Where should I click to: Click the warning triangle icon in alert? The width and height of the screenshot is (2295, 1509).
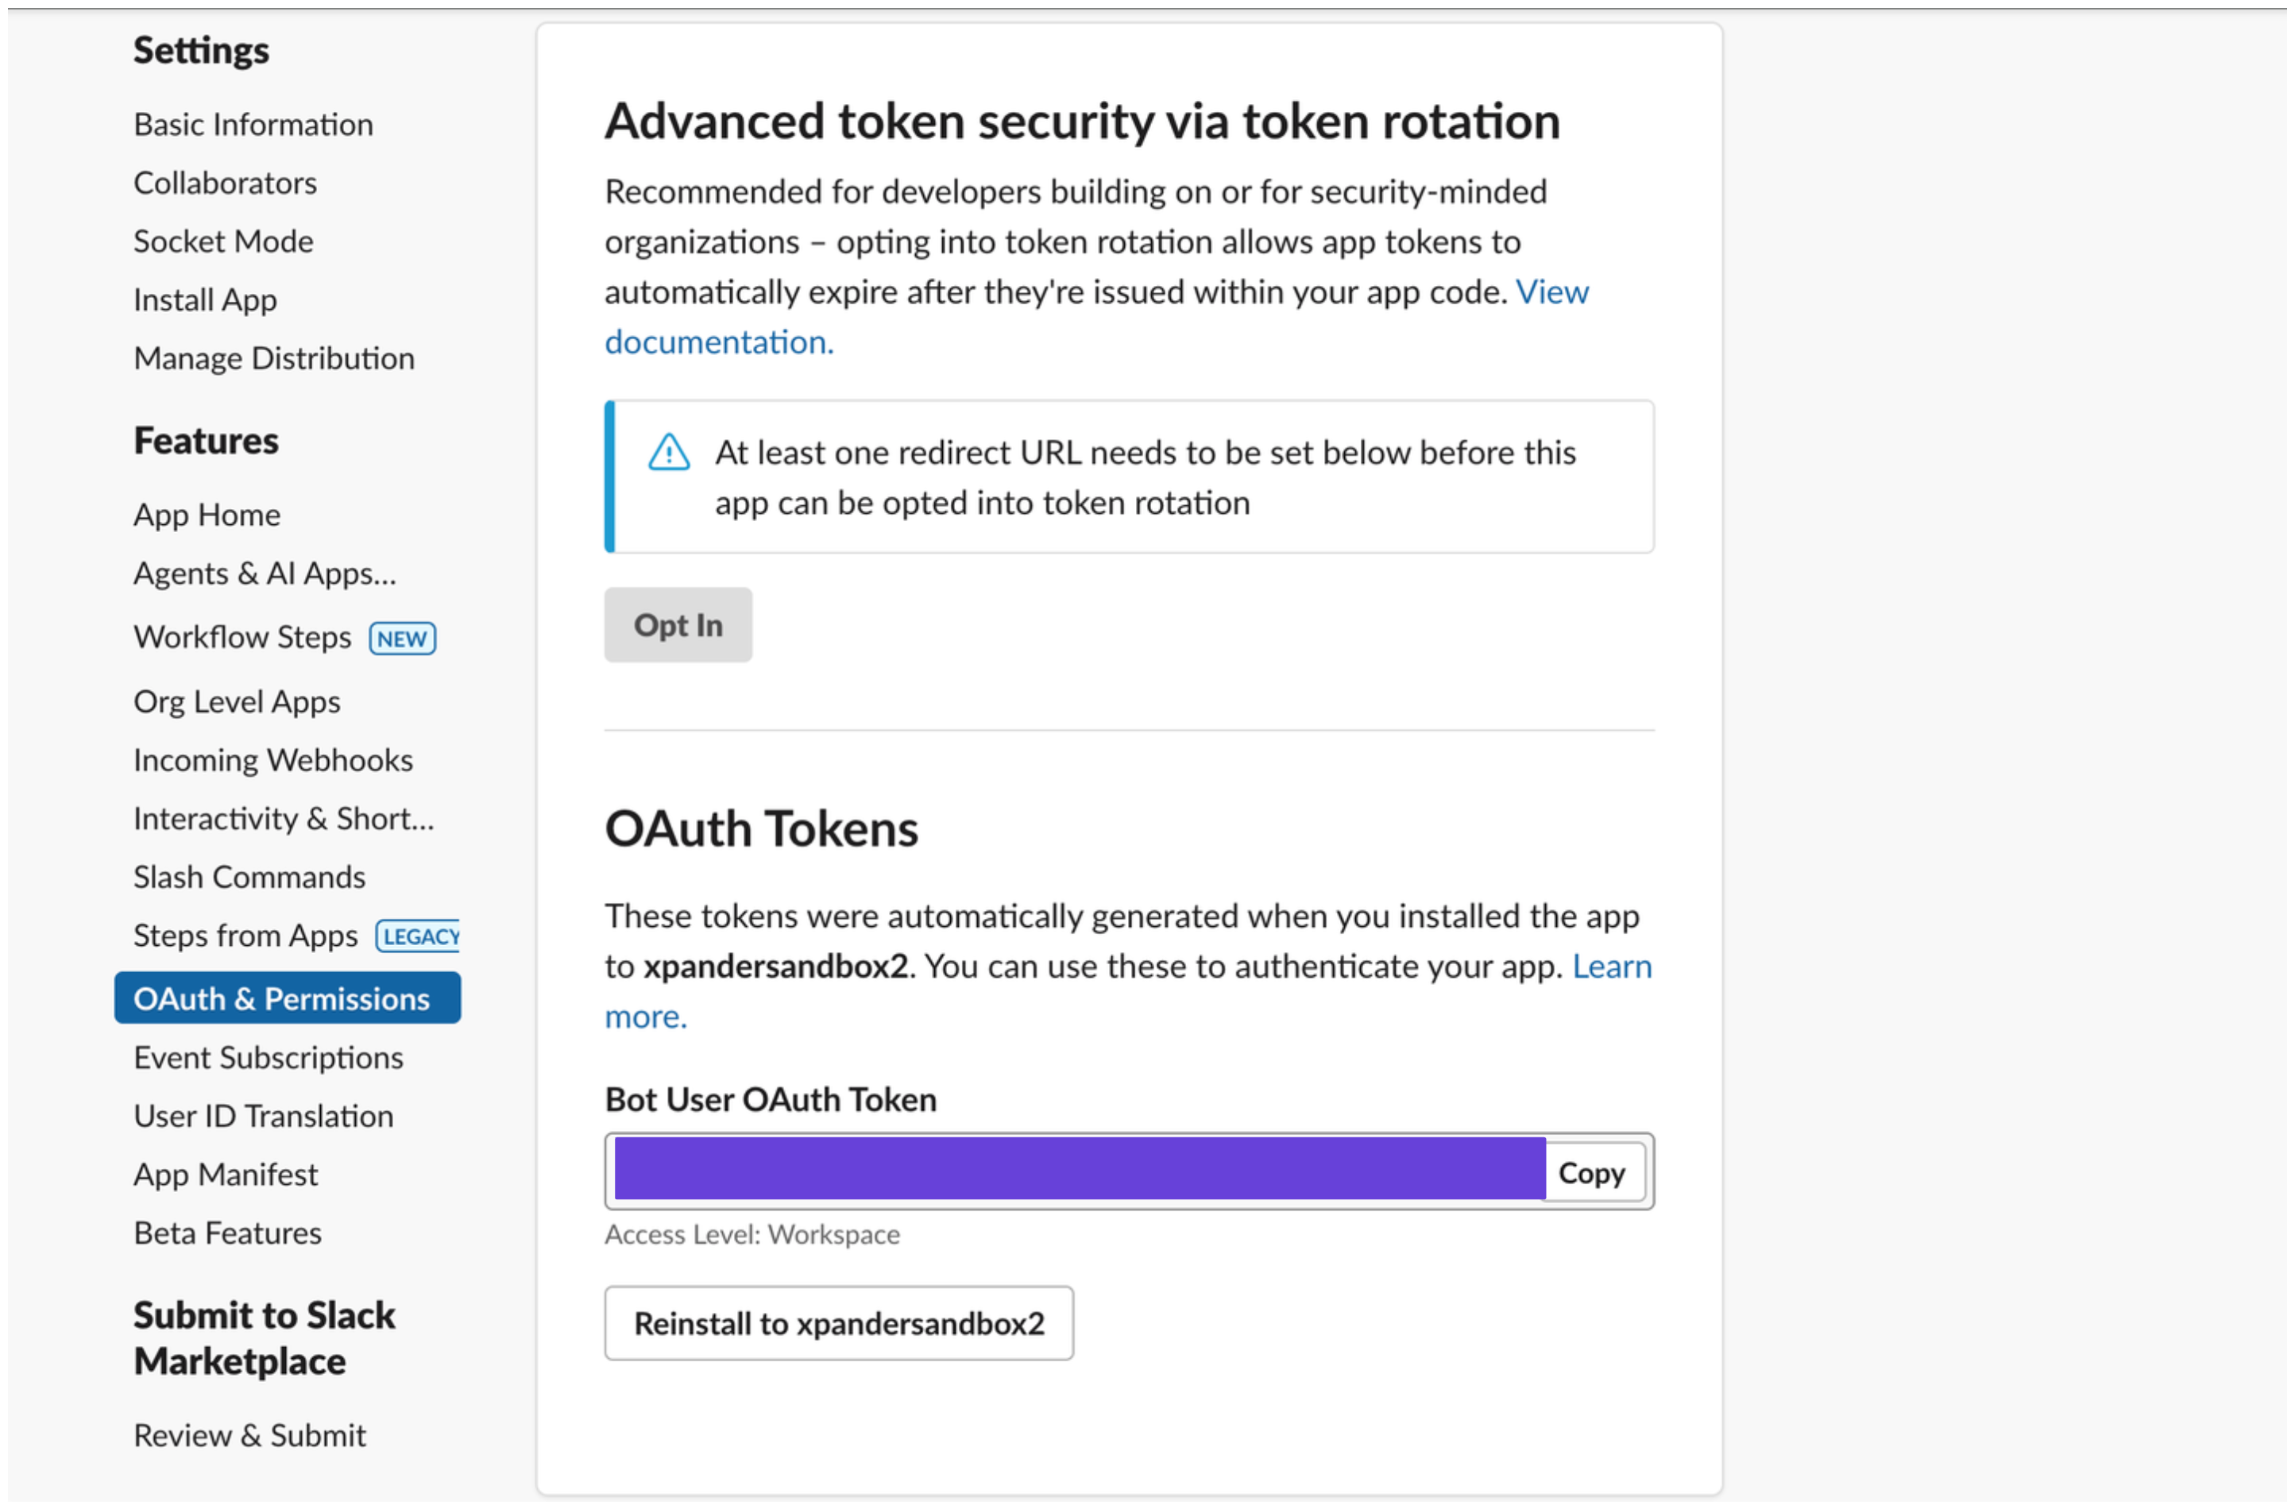tap(668, 452)
